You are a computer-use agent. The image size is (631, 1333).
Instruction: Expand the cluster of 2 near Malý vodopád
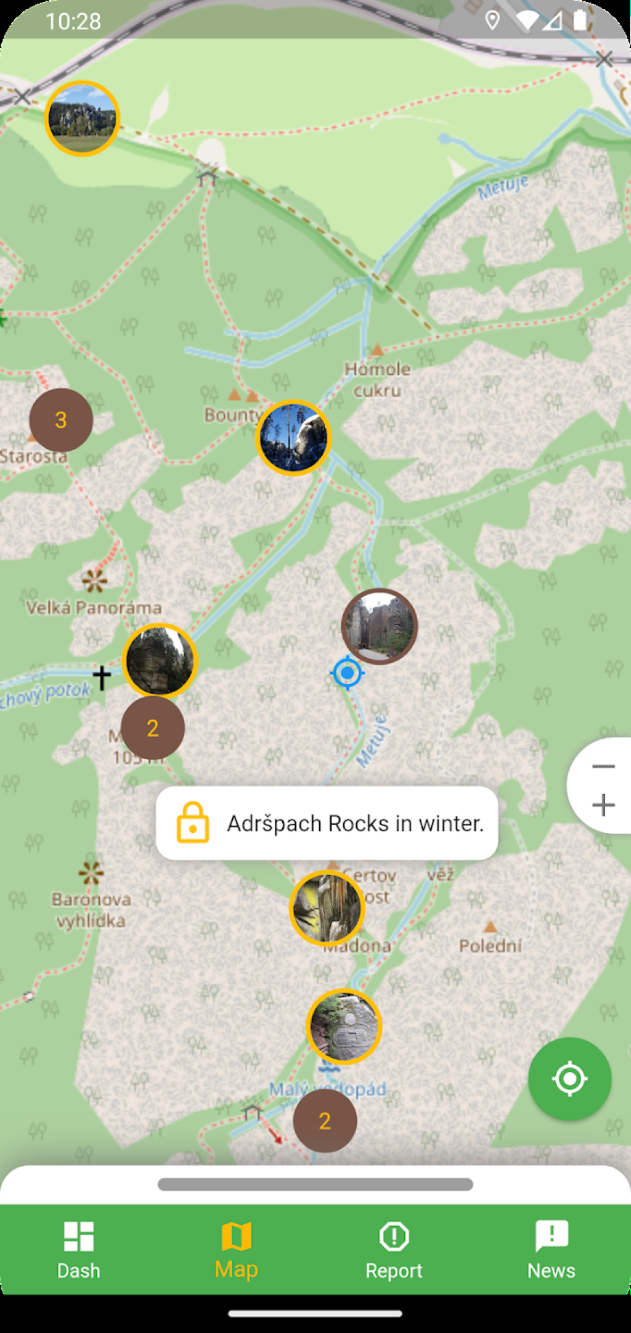[x=325, y=1121]
